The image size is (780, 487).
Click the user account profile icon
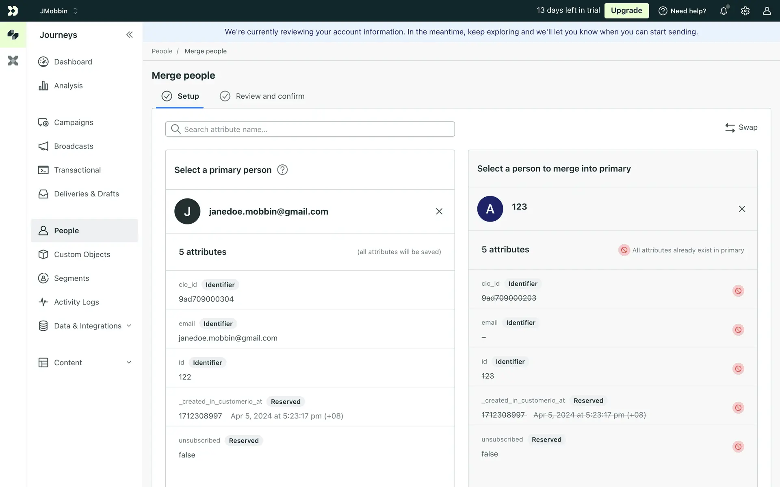click(x=767, y=11)
